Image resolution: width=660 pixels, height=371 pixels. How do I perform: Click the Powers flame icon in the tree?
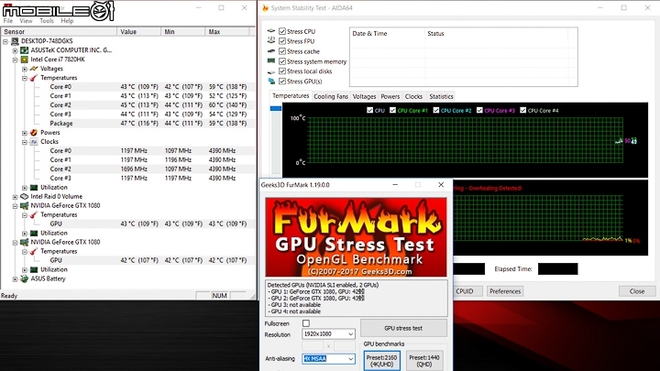pos(34,133)
